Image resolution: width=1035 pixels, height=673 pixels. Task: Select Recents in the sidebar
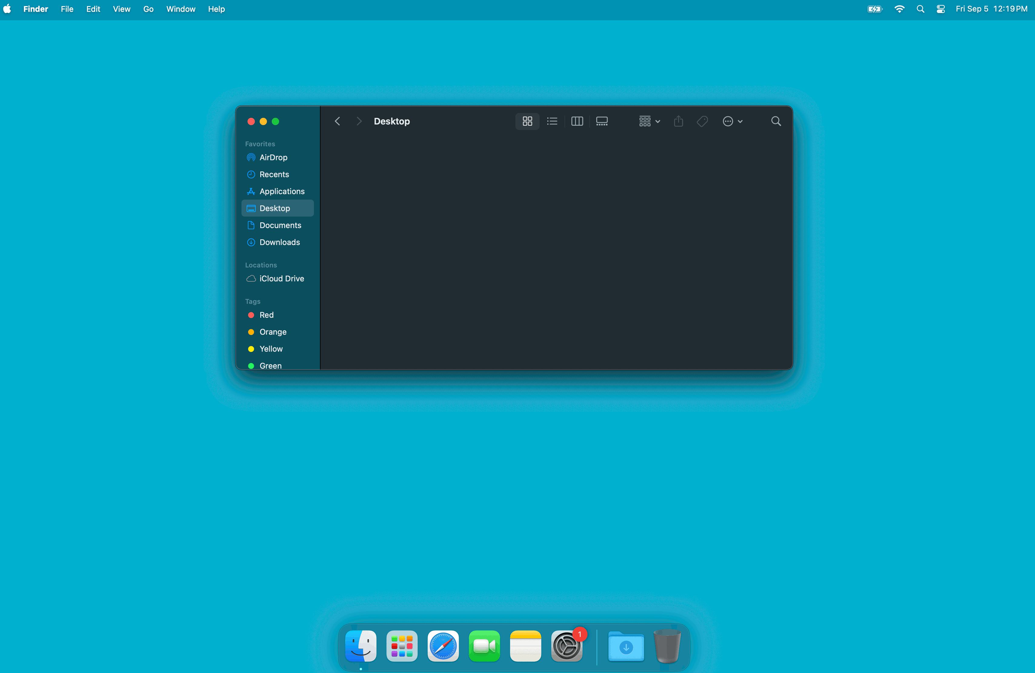tap(274, 174)
